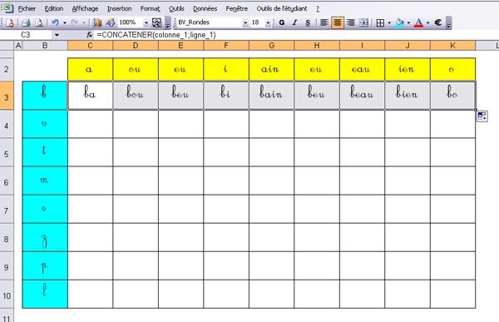Launch the Chart Wizard icon
The height and width of the screenshot is (322, 499).
point(97,22)
